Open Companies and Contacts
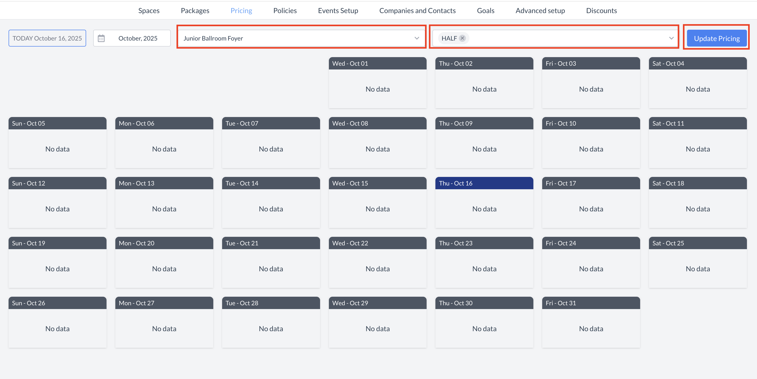757x379 pixels. pos(417,10)
